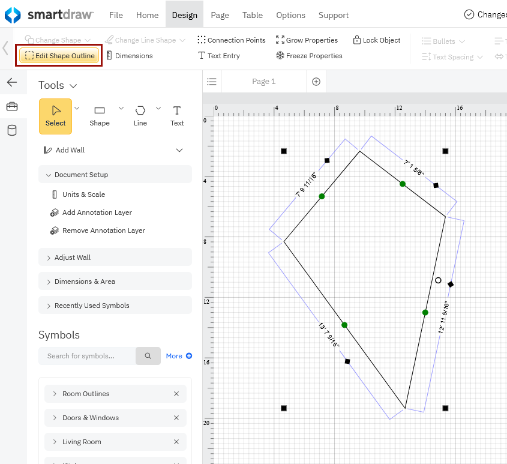The height and width of the screenshot is (464, 507).
Task: Open the Page menu tab
Action: pos(220,15)
